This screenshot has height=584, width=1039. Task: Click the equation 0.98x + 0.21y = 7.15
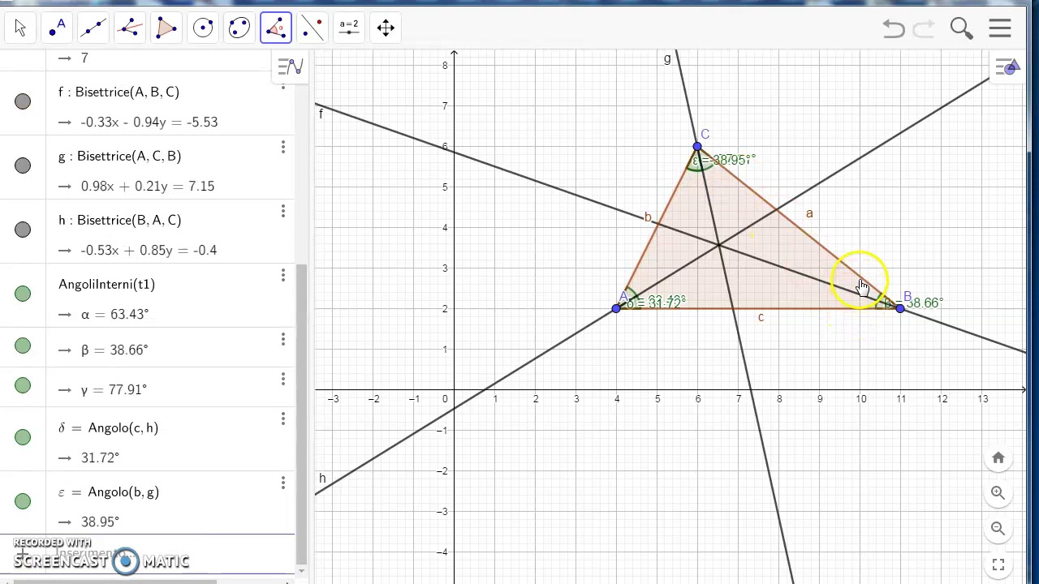pyautogui.click(x=148, y=186)
